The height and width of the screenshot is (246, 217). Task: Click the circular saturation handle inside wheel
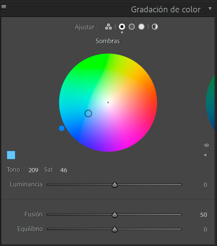pyautogui.click(x=88, y=113)
